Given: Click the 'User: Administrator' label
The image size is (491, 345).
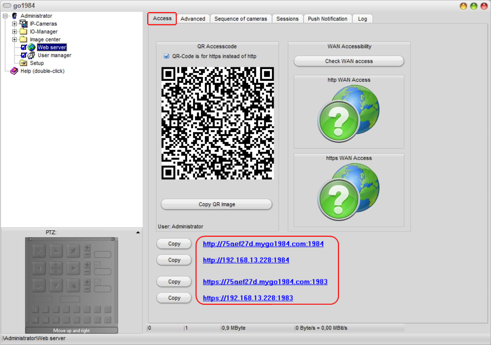Looking at the screenshot, I should (180, 226).
